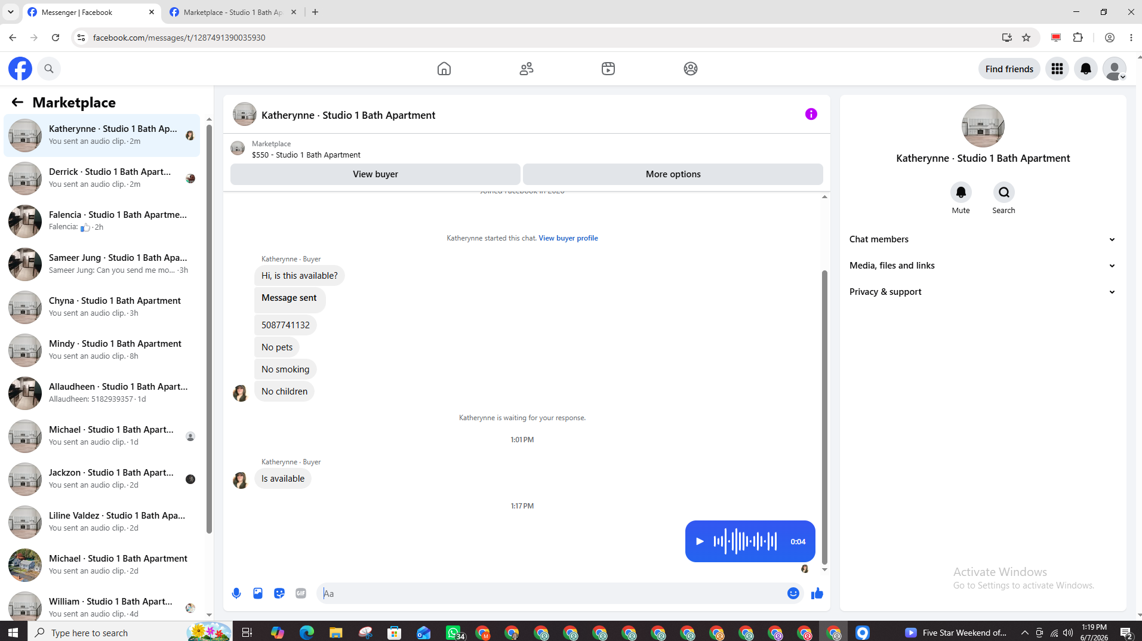Open Liline Valdez conversation
1142x641 pixels.
[101, 522]
